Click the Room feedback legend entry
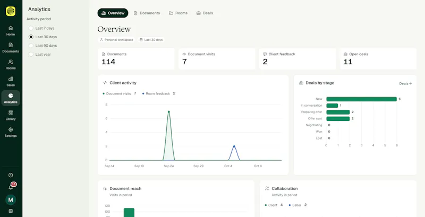 coord(159,93)
